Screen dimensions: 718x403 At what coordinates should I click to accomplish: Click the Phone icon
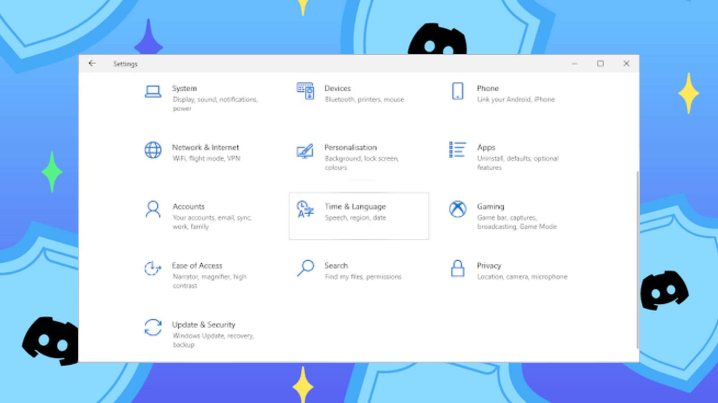pyautogui.click(x=458, y=91)
